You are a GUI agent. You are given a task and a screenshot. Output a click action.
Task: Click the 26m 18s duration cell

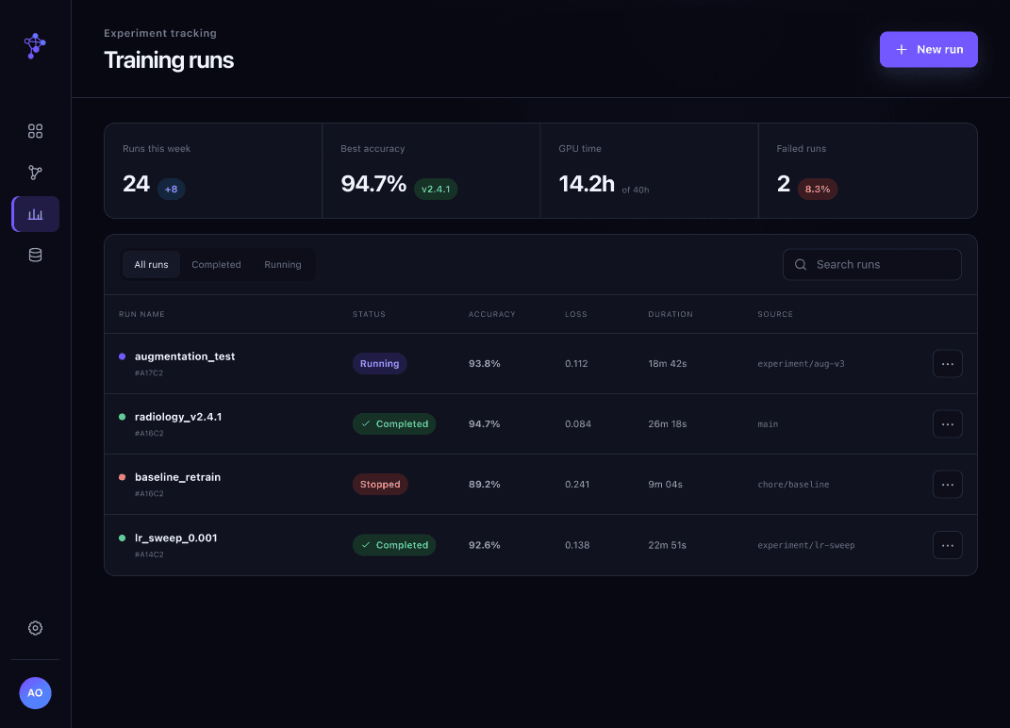pyautogui.click(x=668, y=424)
